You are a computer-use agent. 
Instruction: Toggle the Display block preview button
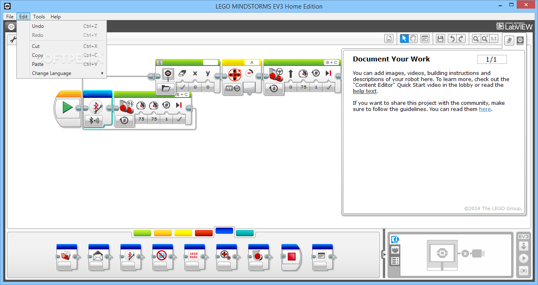pos(159,62)
